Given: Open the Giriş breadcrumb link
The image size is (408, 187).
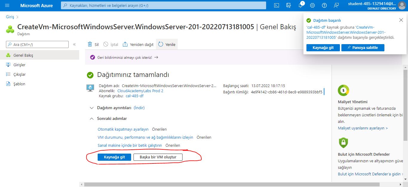Looking at the screenshot, I should point(10,17).
